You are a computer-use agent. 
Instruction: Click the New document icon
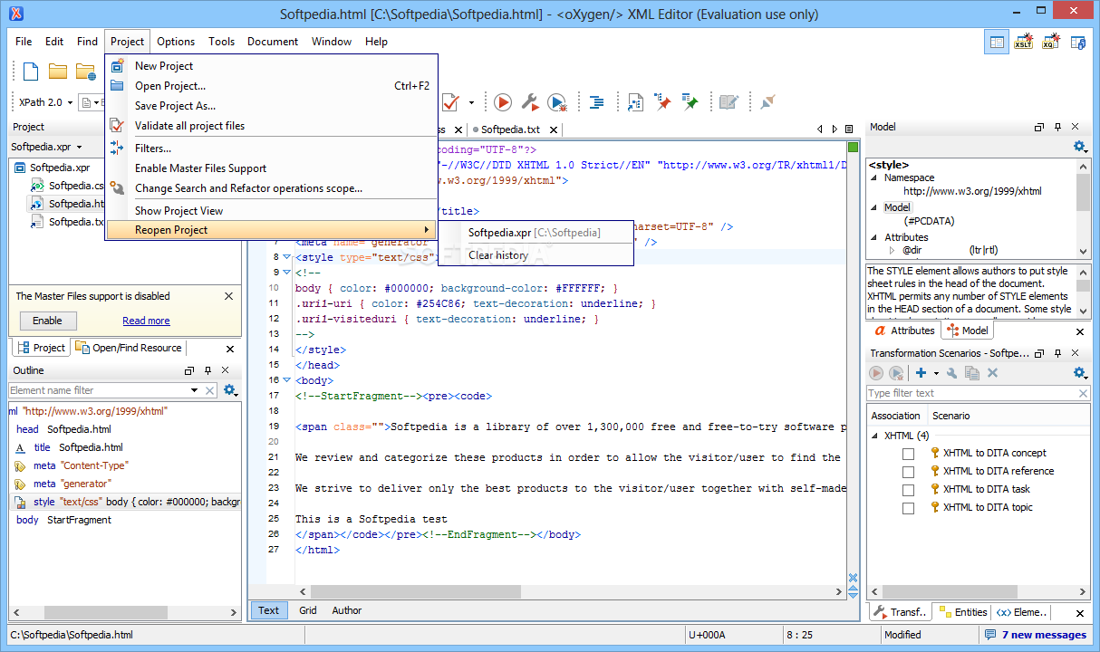click(32, 72)
